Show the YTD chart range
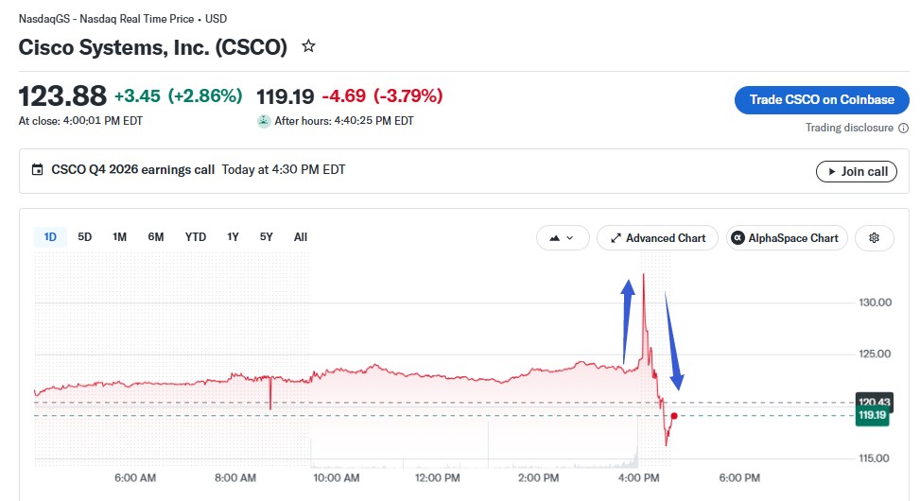Image resolution: width=920 pixels, height=501 pixels. pos(196,237)
